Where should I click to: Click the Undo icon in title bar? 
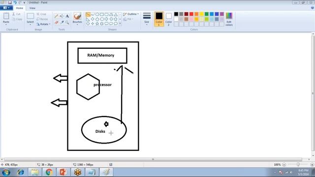coord(15,2)
